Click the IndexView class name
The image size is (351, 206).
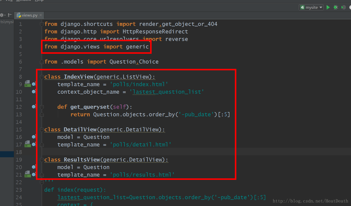click(x=78, y=77)
